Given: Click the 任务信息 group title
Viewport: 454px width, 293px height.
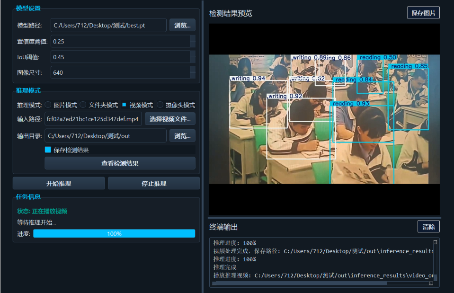Looking at the screenshot, I should (x=28, y=197).
